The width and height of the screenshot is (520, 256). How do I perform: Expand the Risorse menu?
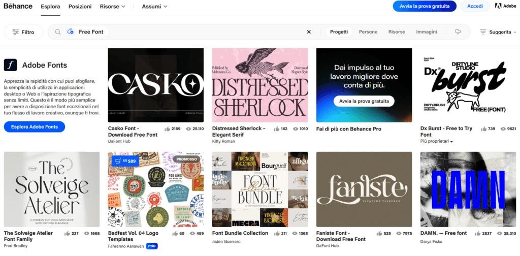pos(112,6)
